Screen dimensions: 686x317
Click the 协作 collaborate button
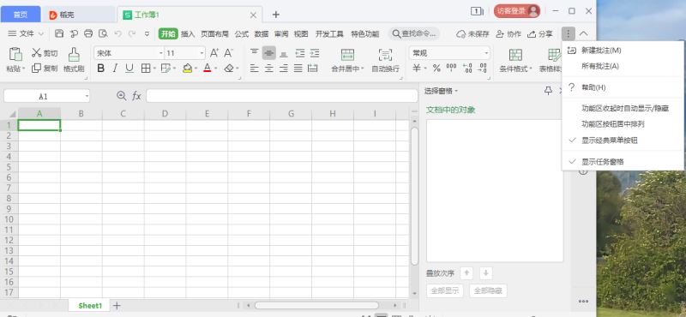508,33
